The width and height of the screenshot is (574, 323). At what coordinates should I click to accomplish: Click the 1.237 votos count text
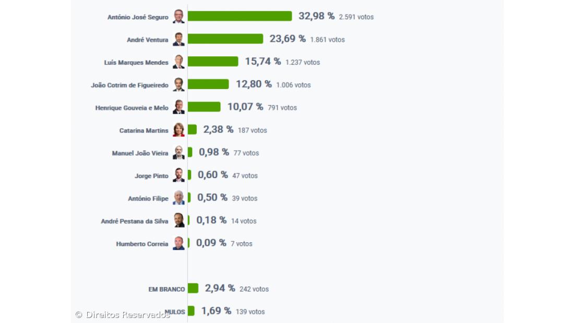(303, 63)
